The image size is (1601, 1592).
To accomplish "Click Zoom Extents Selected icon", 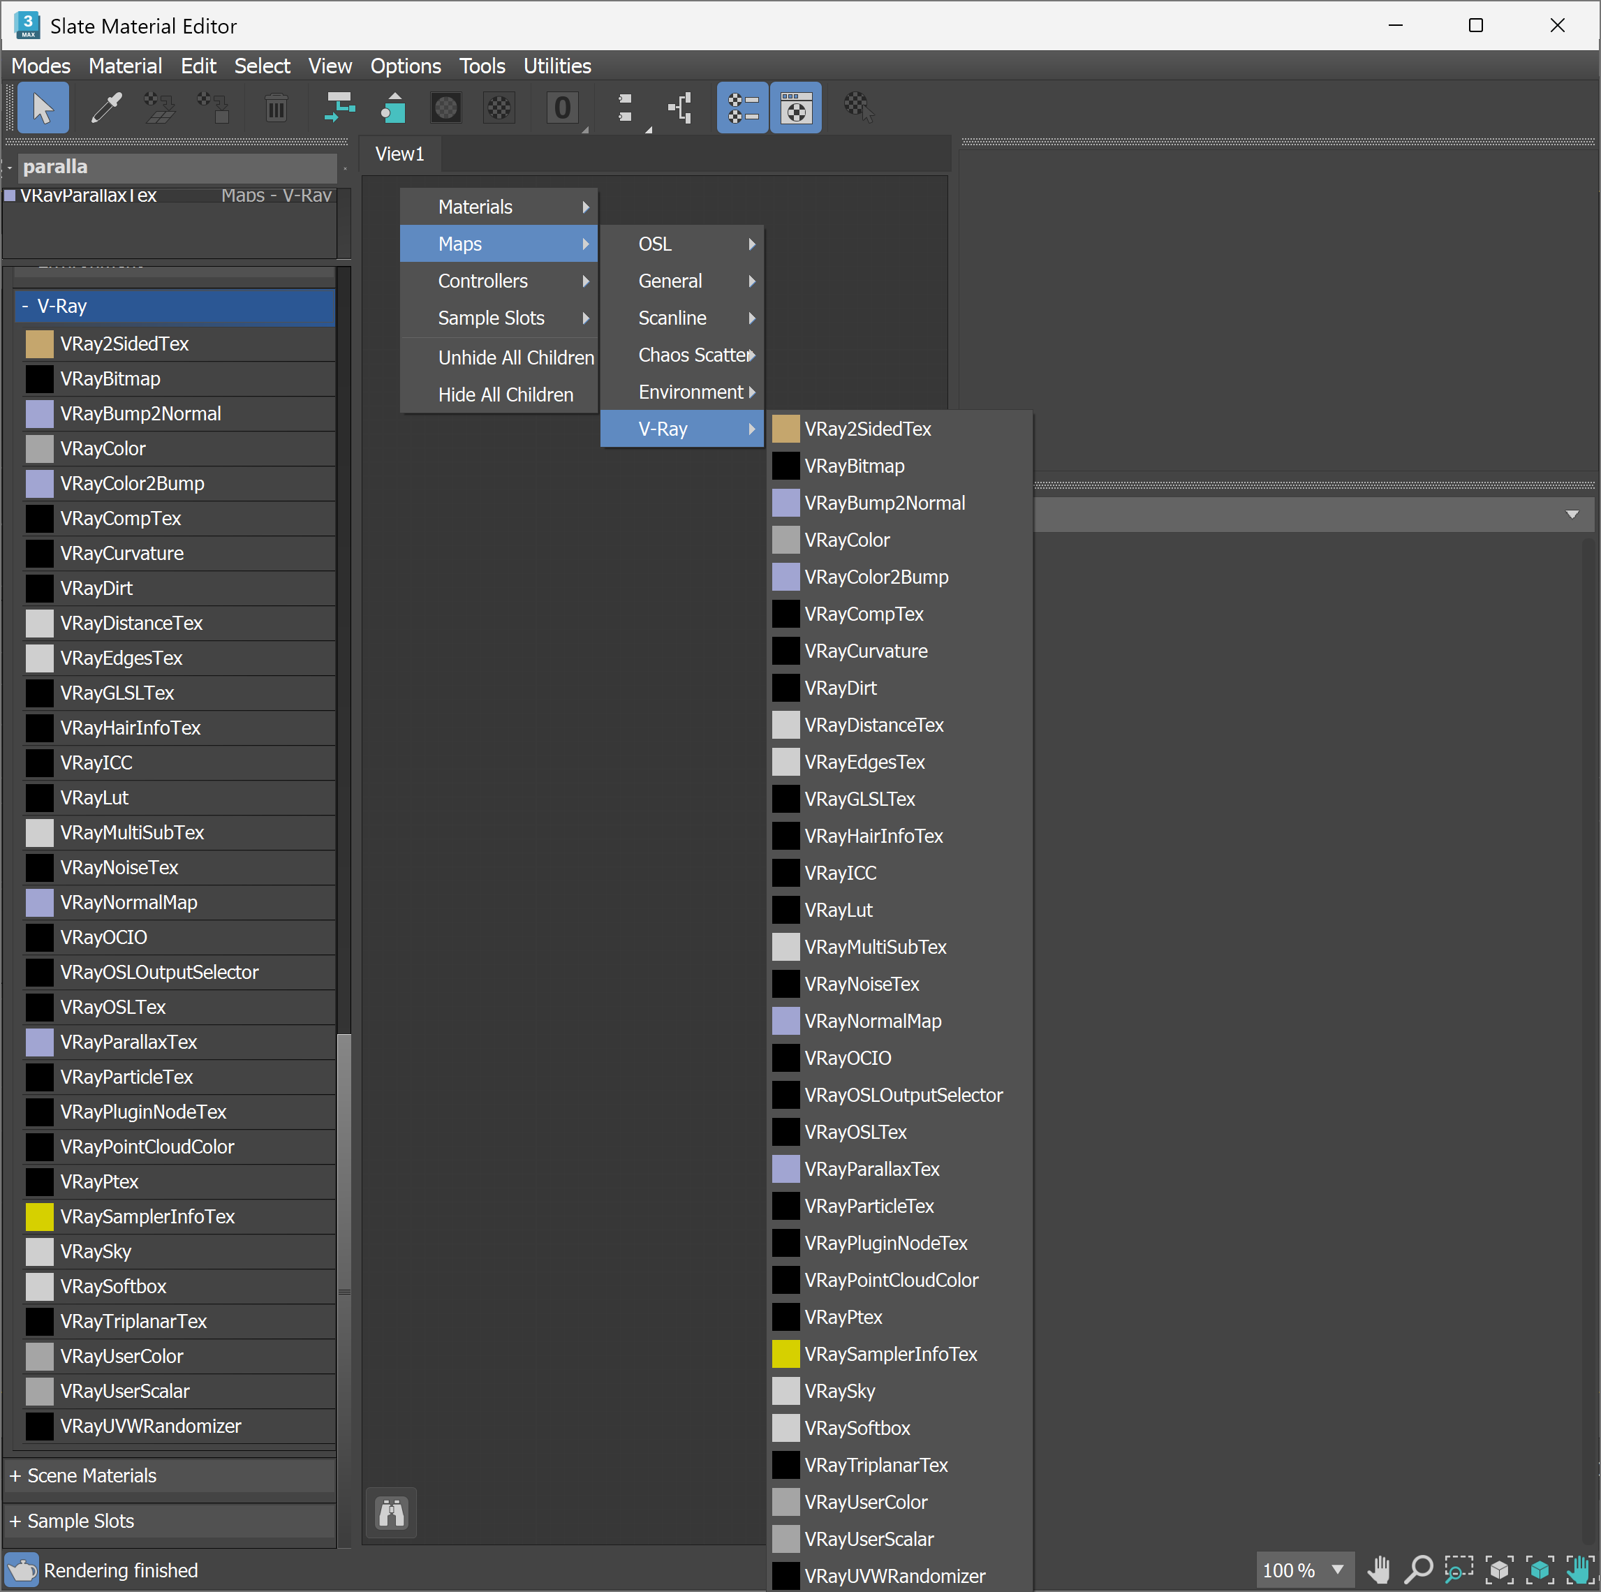I will tap(1540, 1570).
